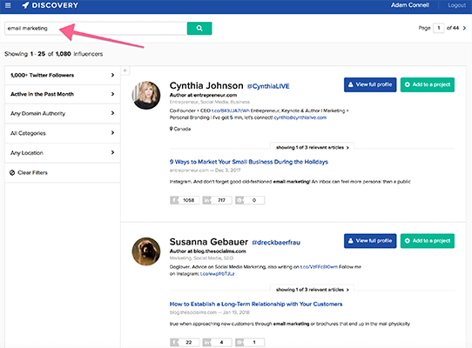Expand Active in the Past Month filter
This screenshot has height=348, width=472.
coord(63,94)
